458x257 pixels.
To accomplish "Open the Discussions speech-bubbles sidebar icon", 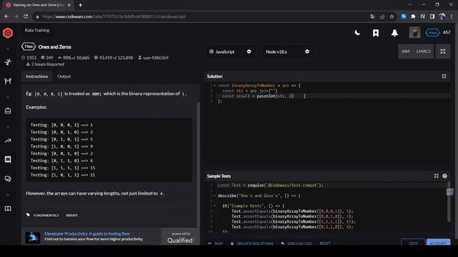I will click(x=8, y=178).
